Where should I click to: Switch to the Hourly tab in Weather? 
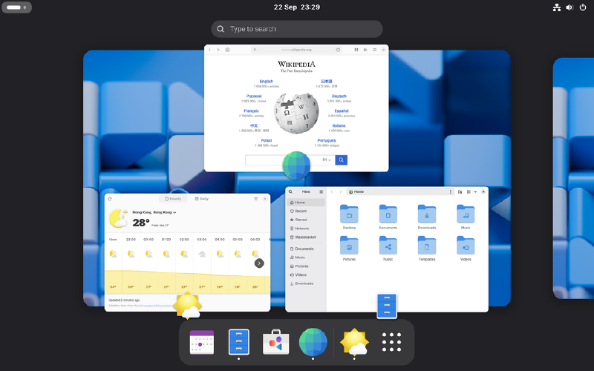coord(172,199)
